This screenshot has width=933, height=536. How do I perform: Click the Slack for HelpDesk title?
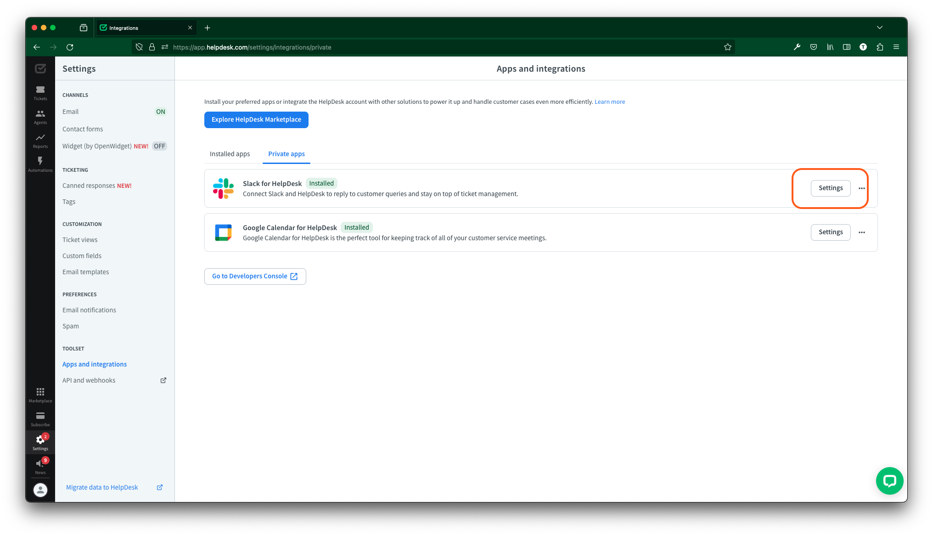coord(272,184)
